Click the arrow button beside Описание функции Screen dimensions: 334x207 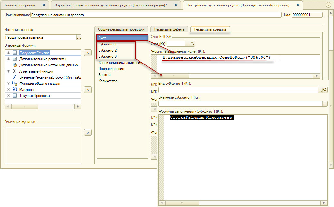pos(88,133)
